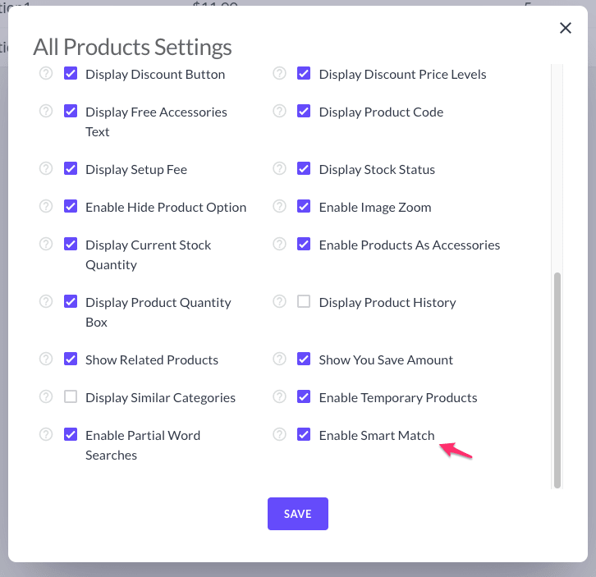Screen dimensions: 596x577
Task: Click the settings list vertical scrollbar
Action: (557, 378)
